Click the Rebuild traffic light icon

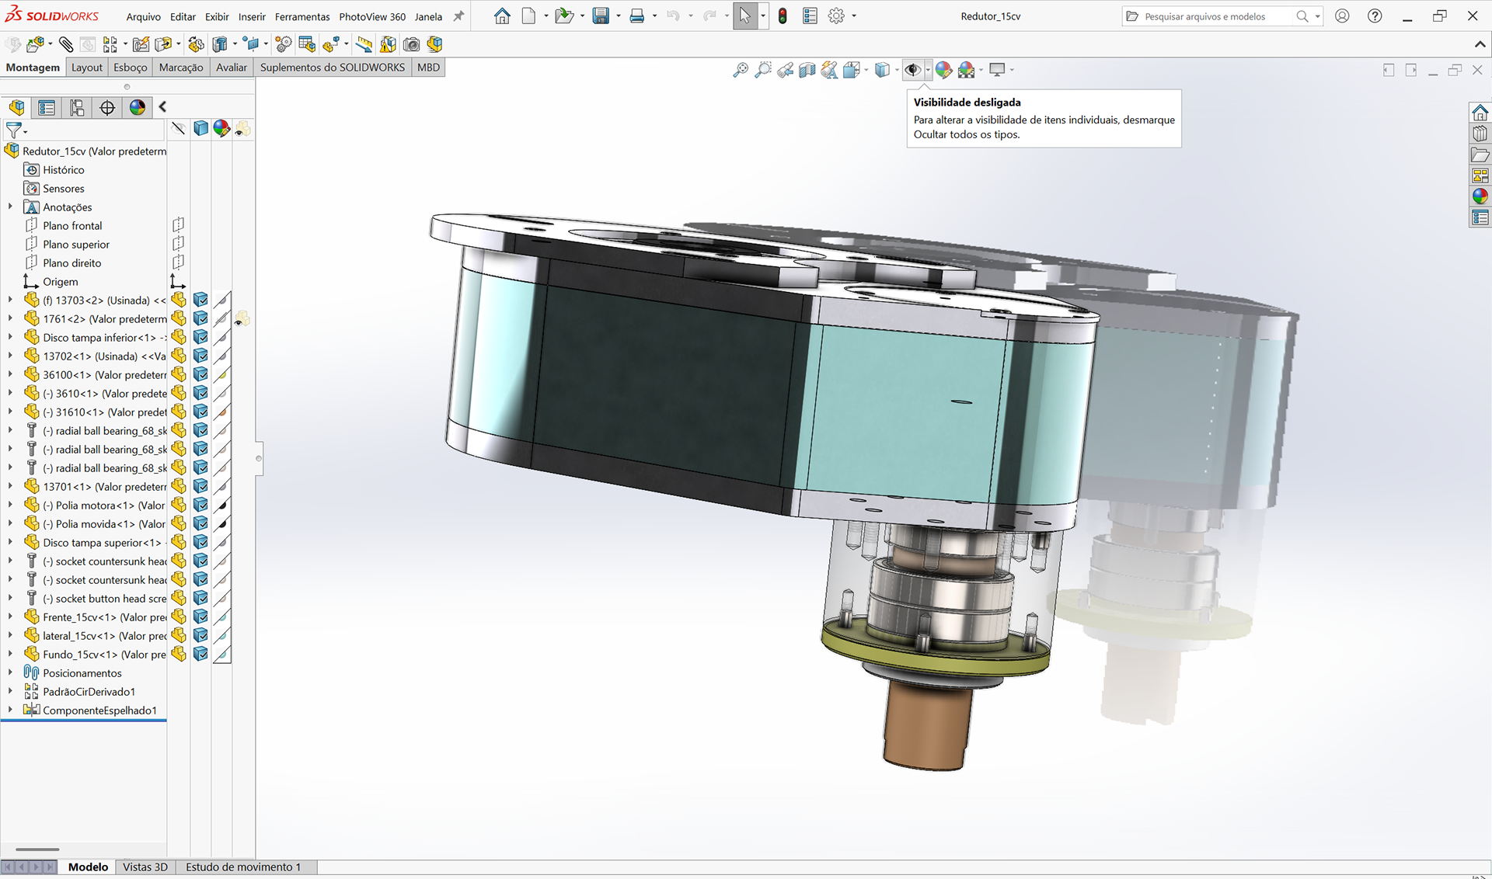click(783, 16)
